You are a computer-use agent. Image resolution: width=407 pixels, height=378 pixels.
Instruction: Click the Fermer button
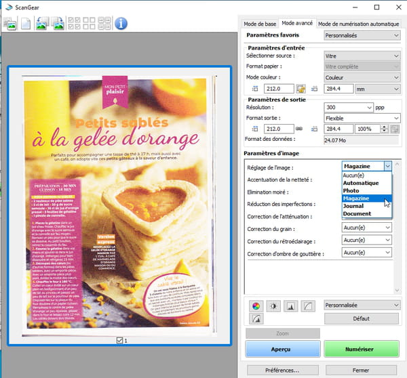pos(361,371)
